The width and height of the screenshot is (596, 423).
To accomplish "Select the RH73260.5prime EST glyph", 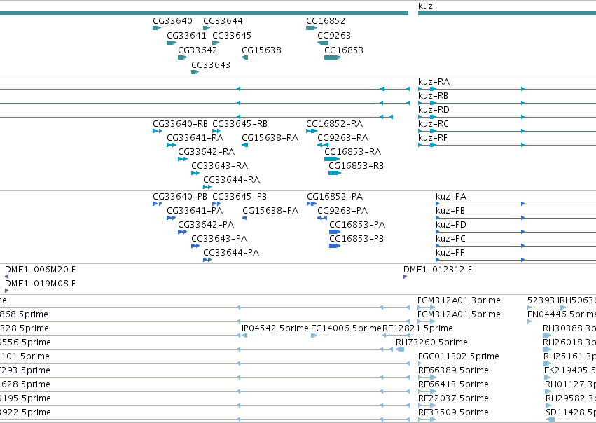I will pyautogui.click(x=400, y=350).
